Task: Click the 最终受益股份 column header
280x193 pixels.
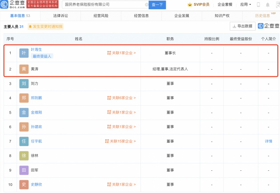Action: (x=241, y=39)
